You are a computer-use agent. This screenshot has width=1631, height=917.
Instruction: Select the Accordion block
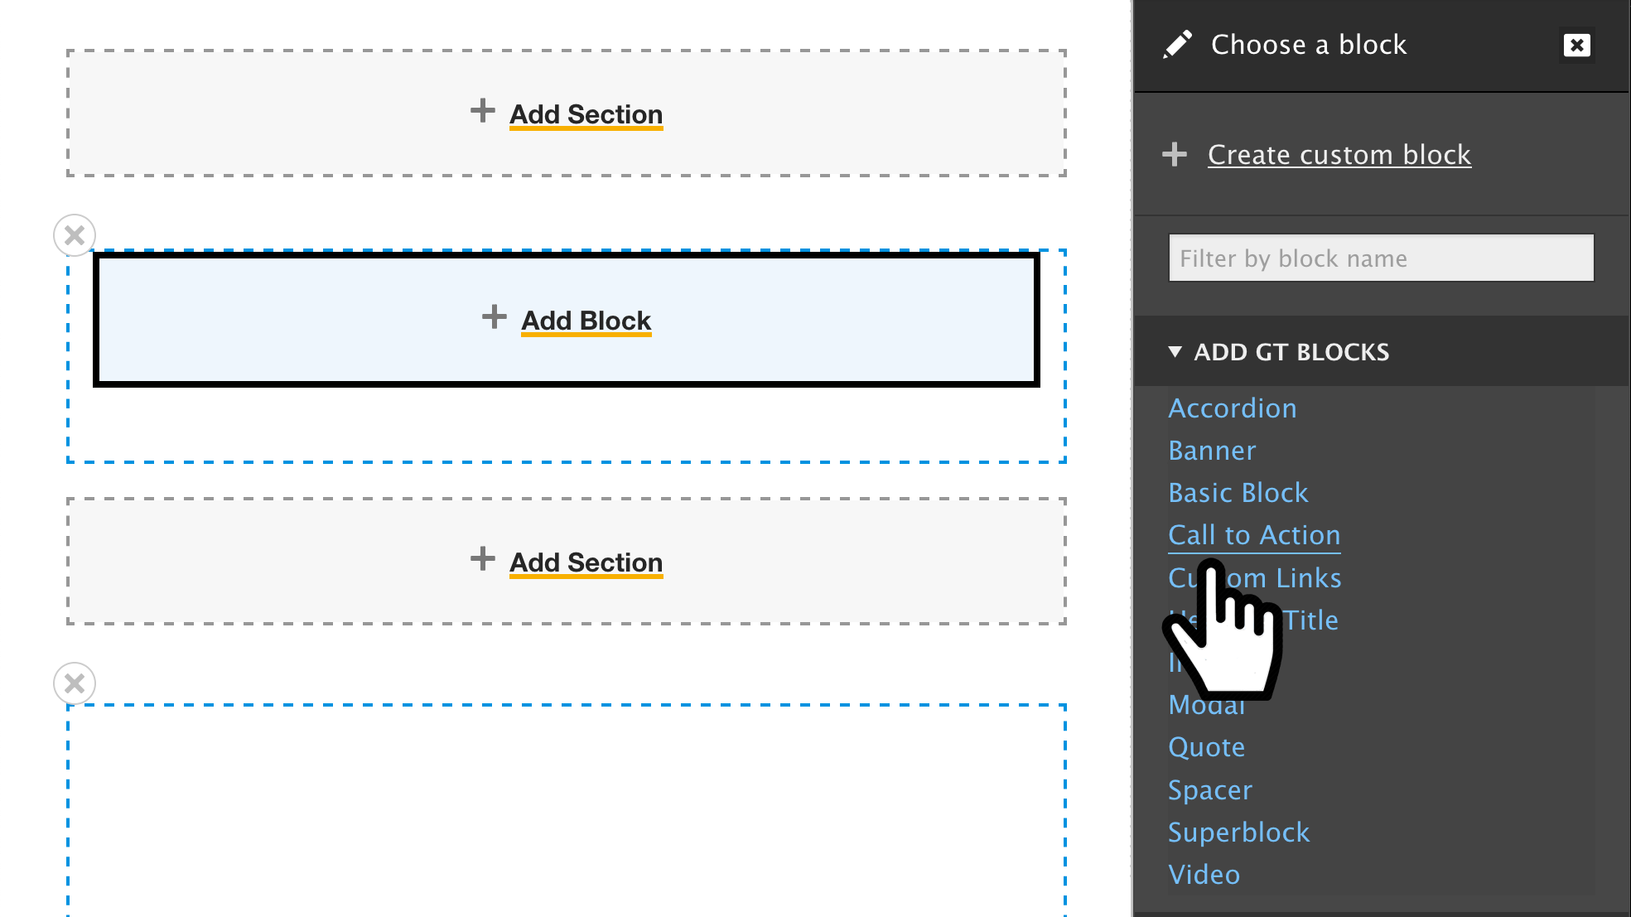[1232, 408]
